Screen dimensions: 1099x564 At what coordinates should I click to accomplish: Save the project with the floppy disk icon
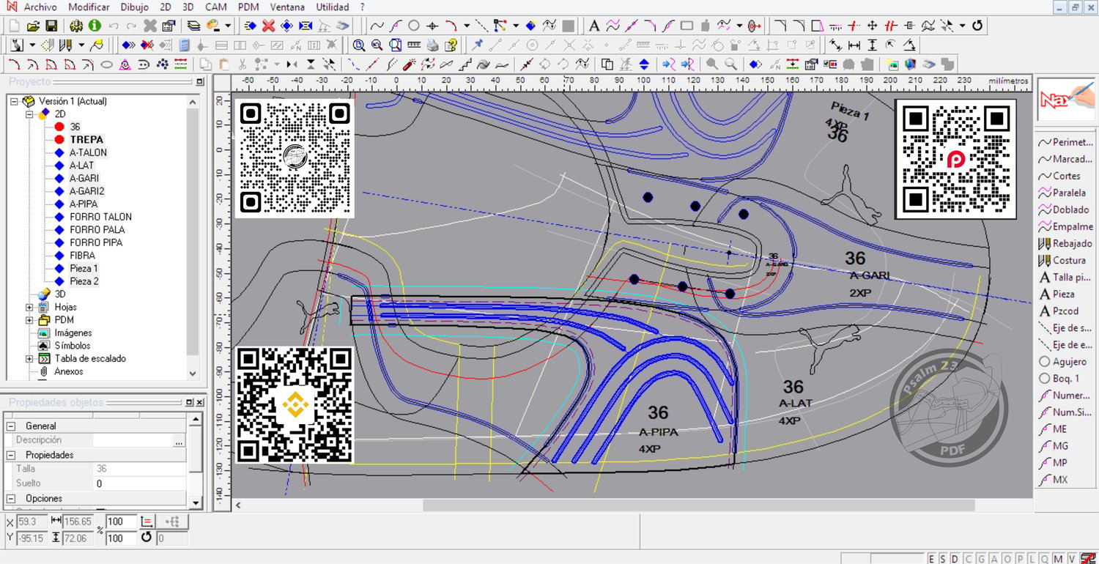(x=51, y=26)
